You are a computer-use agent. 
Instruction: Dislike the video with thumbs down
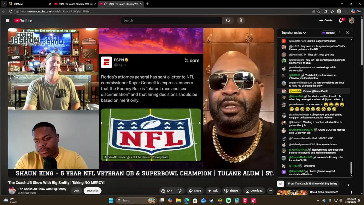[179, 191]
